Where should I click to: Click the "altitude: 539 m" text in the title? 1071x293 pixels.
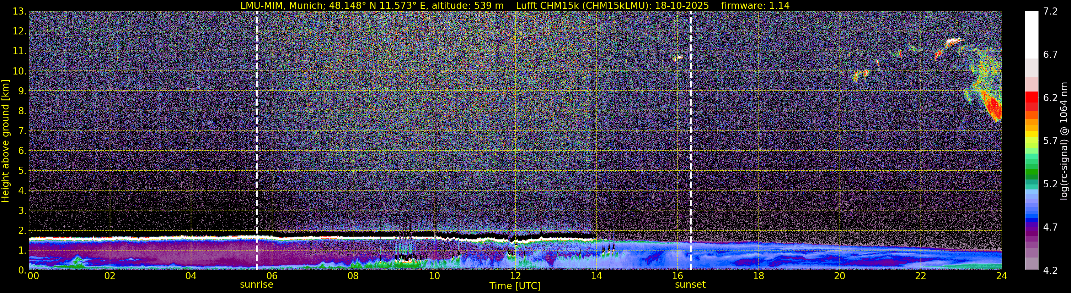click(468, 5)
